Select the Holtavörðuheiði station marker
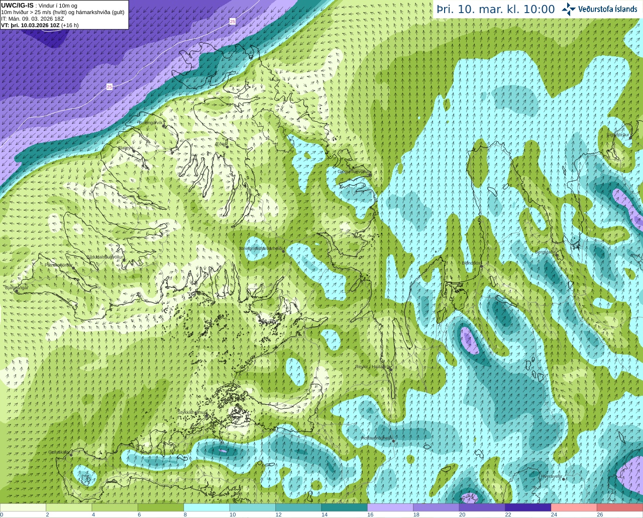 click(x=393, y=441)
